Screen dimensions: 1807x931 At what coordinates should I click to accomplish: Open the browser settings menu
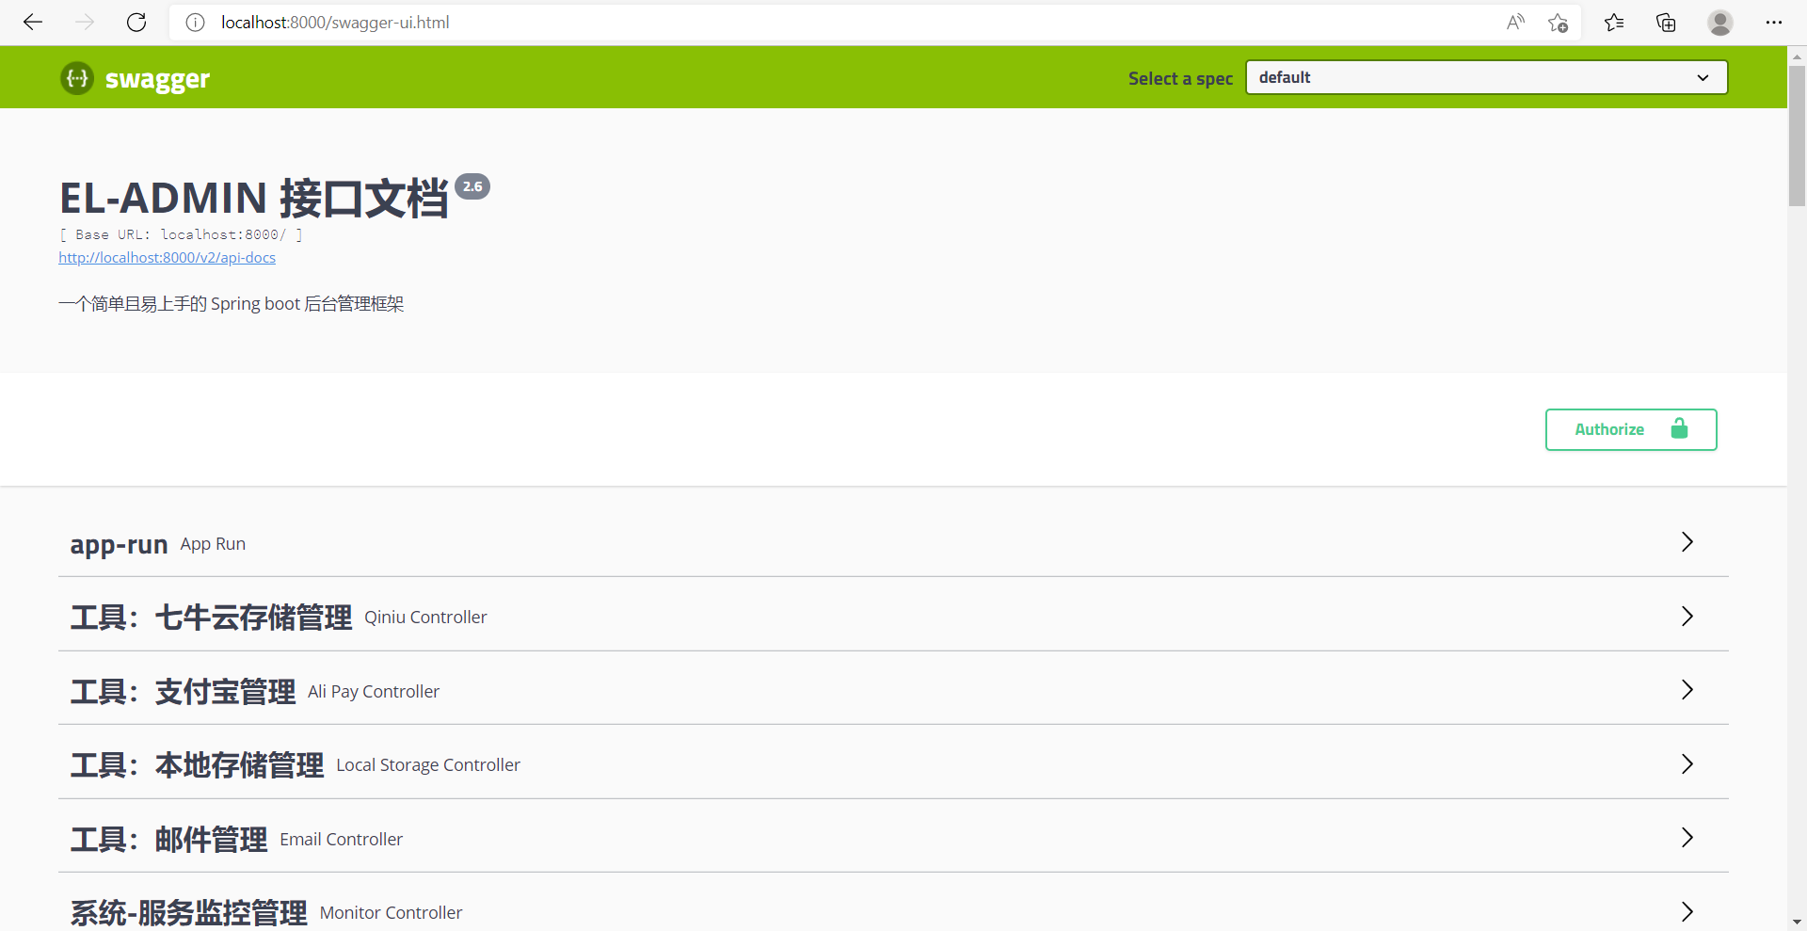pyautogui.click(x=1775, y=22)
